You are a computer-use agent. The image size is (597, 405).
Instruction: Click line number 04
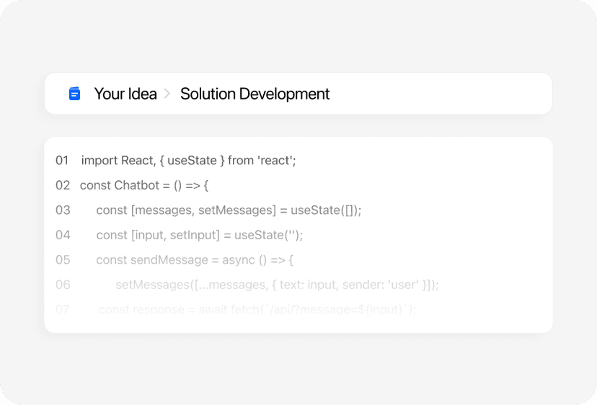[x=63, y=235]
